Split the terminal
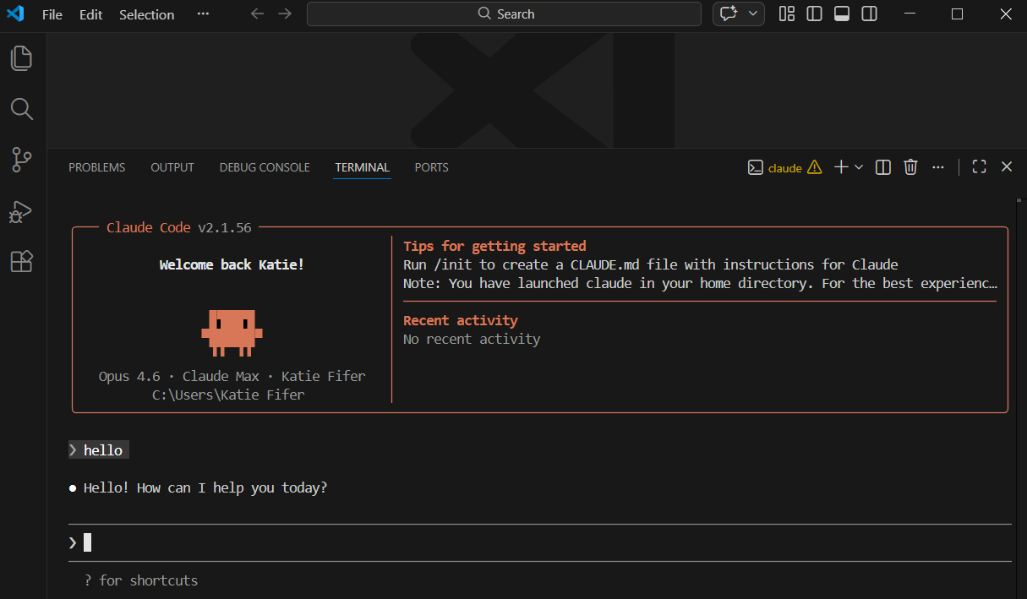This screenshot has width=1027, height=599. pyautogui.click(x=883, y=167)
